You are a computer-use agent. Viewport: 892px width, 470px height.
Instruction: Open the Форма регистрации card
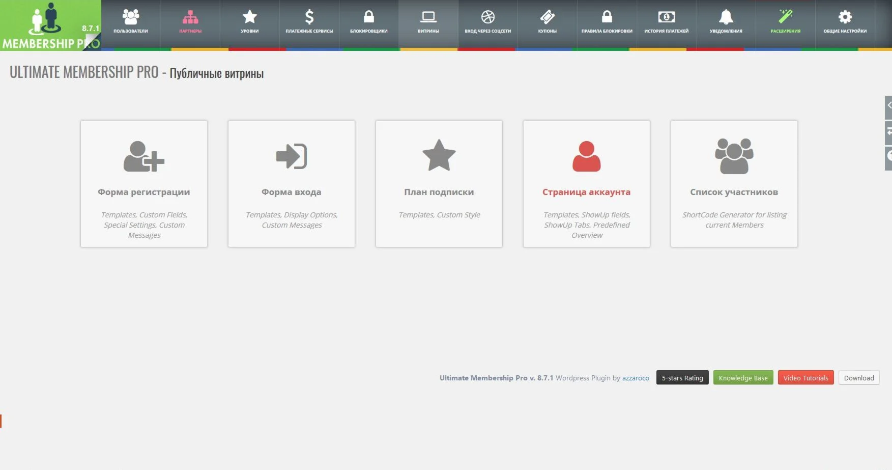[144, 184]
